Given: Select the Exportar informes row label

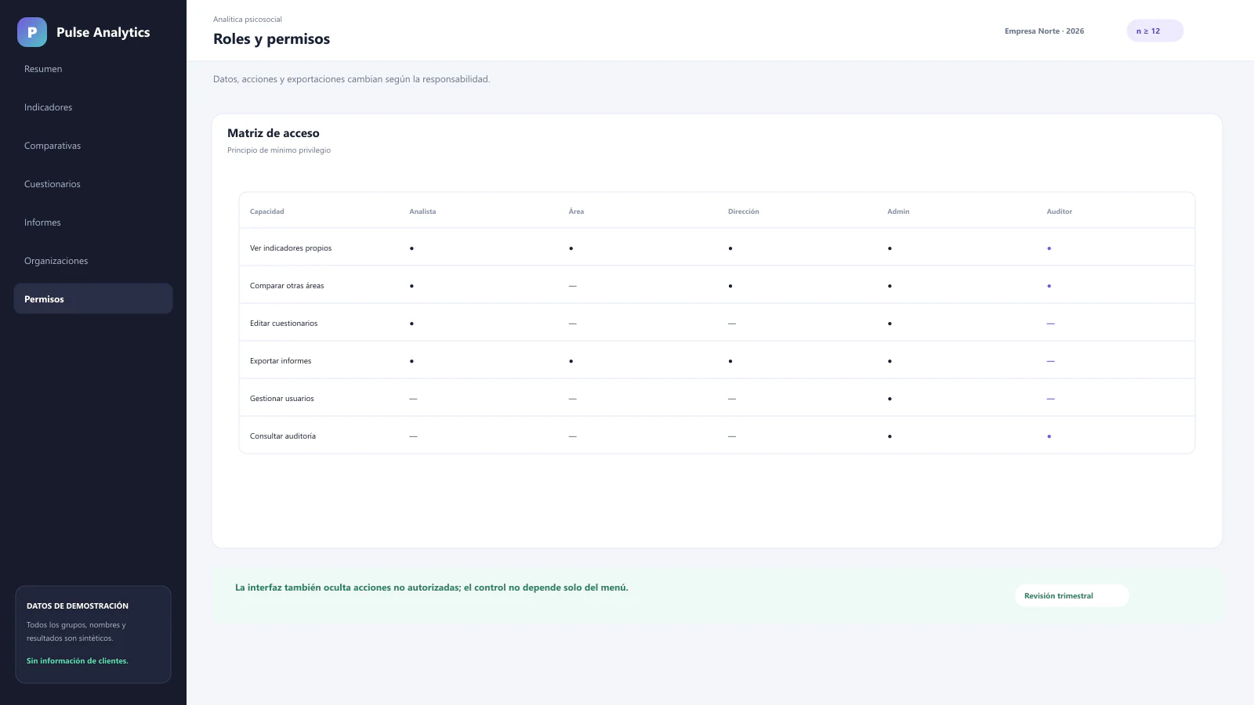Looking at the screenshot, I should pyautogui.click(x=281, y=361).
